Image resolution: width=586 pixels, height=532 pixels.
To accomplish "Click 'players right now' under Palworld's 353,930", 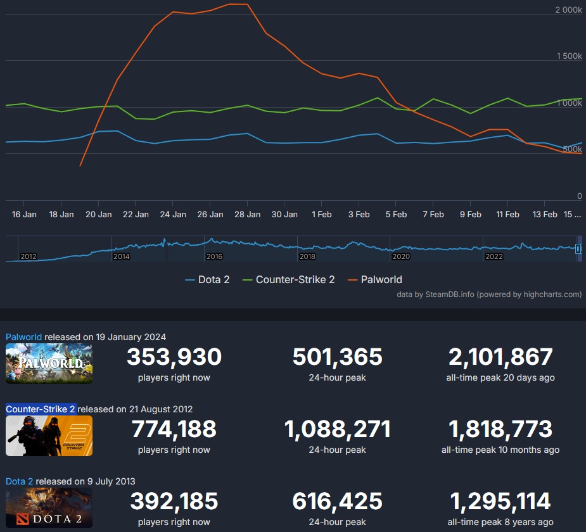I will tap(174, 377).
